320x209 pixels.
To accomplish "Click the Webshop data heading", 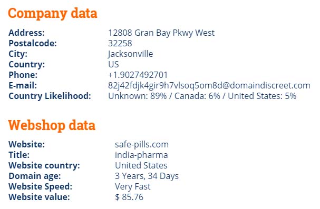I will point(52,125).
